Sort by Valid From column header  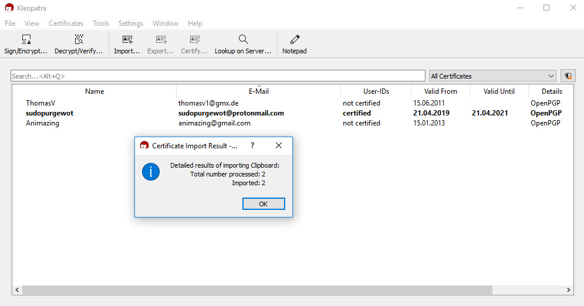pyautogui.click(x=440, y=91)
